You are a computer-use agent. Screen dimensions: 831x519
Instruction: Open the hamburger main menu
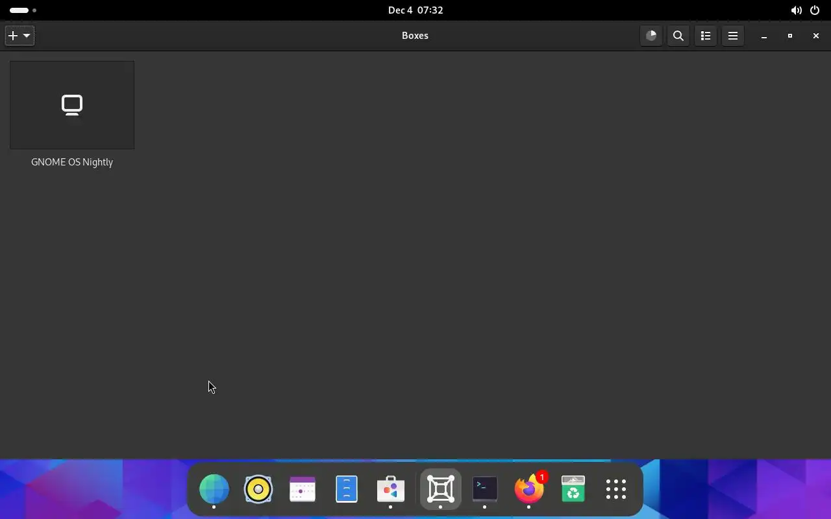pos(733,36)
